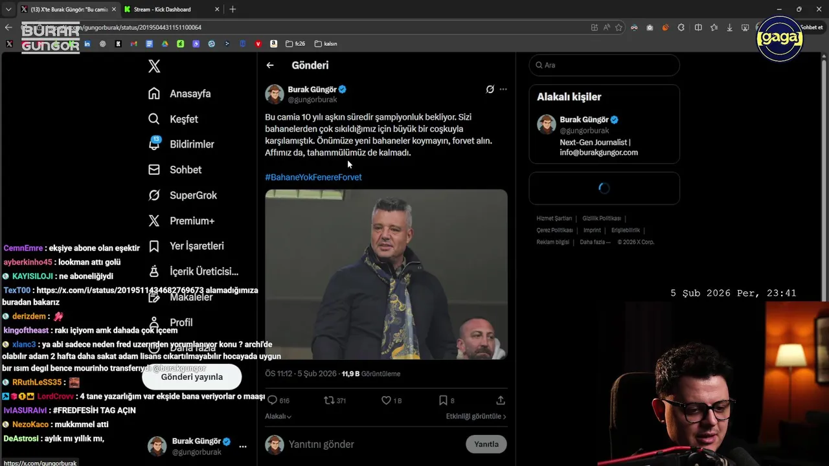The image size is (829, 466).
Task: Like the post showing 1 B likes
Action: tap(391, 401)
